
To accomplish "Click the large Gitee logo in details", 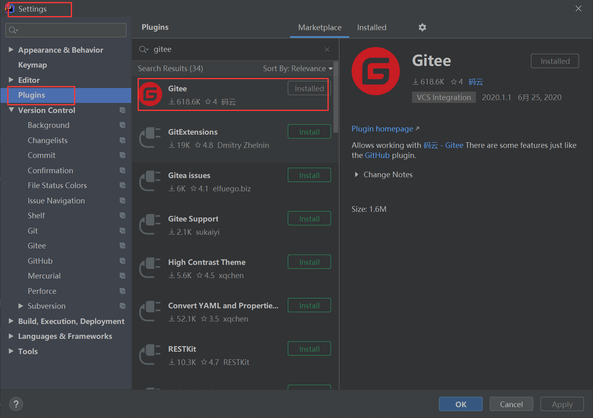I will (376, 71).
